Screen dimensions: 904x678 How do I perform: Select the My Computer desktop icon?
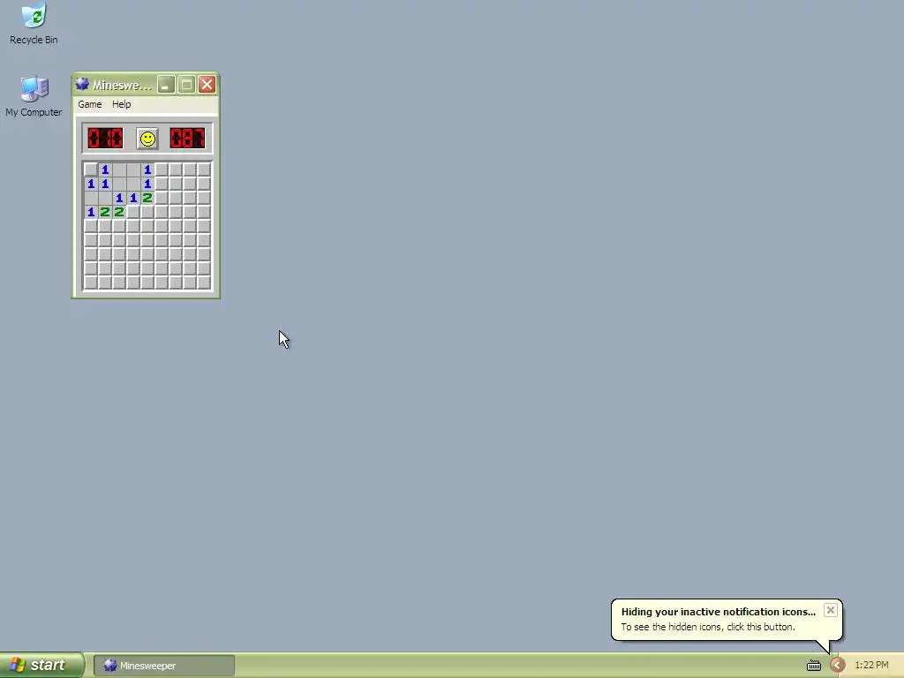[x=34, y=96]
